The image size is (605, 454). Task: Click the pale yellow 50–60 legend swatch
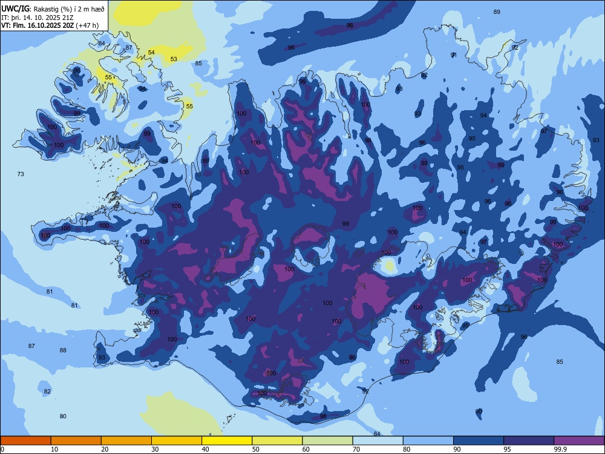278,441
